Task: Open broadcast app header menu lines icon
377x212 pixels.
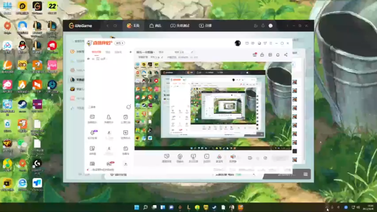Action: (270, 43)
